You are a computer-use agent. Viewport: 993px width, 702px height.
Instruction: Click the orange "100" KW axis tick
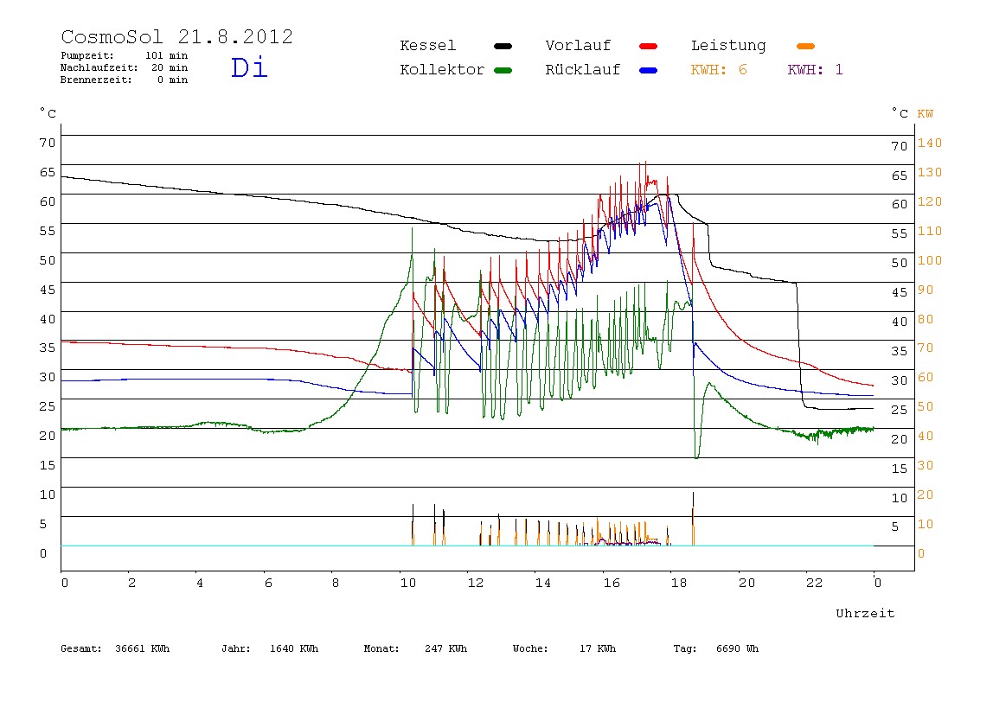(x=930, y=260)
